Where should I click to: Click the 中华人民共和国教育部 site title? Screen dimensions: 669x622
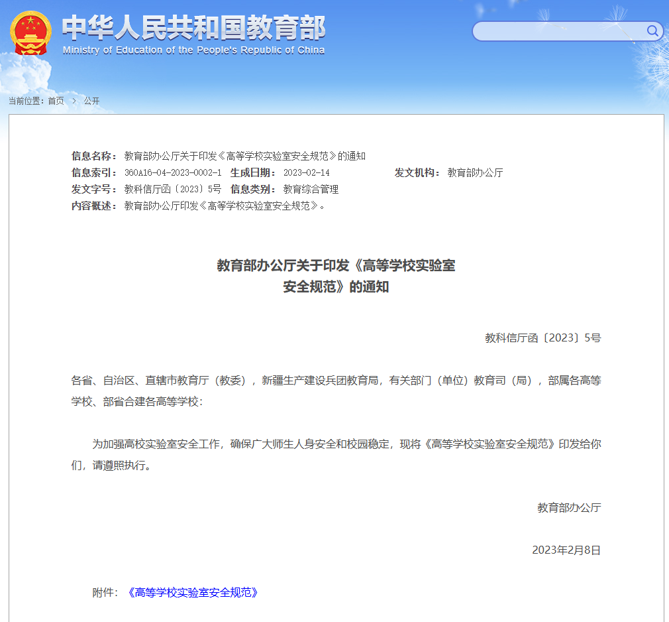[194, 29]
